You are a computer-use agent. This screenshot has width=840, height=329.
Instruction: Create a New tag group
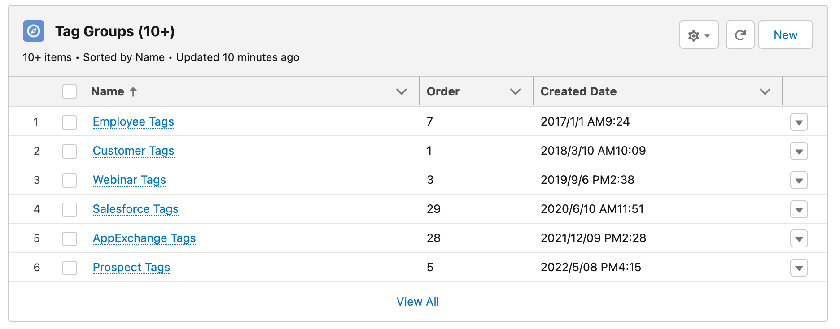point(785,35)
